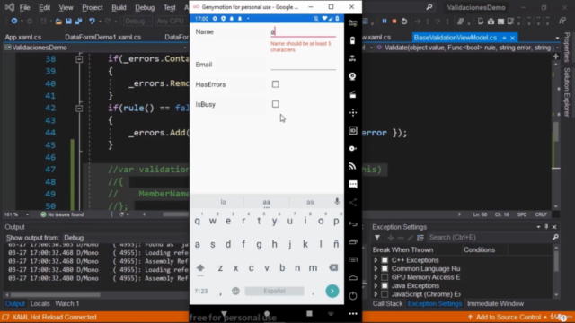Click Add to Source Control
Viewport: 575px width, 323px height.
click(x=508, y=317)
